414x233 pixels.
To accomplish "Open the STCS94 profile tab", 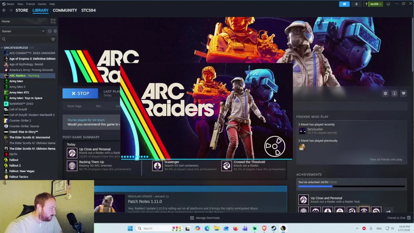I will (88, 10).
